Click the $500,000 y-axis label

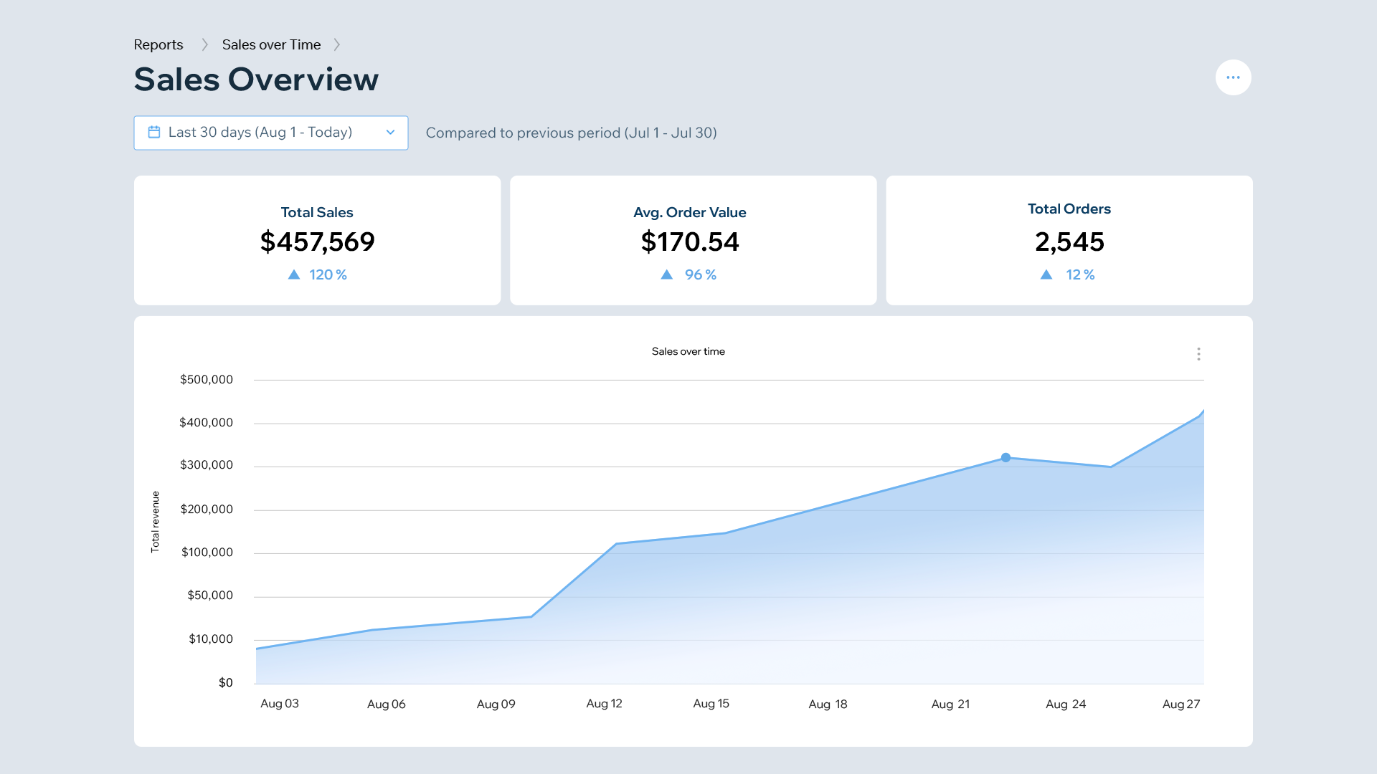point(207,380)
